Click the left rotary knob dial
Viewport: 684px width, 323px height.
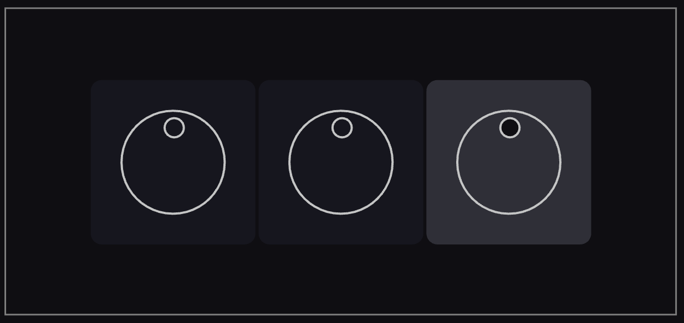(x=173, y=162)
